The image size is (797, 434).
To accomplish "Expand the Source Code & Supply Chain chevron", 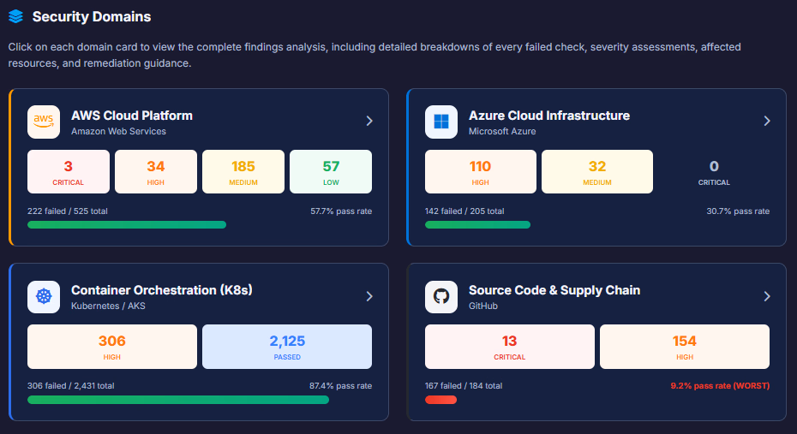I will pyautogui.click(x=767, y=296).
